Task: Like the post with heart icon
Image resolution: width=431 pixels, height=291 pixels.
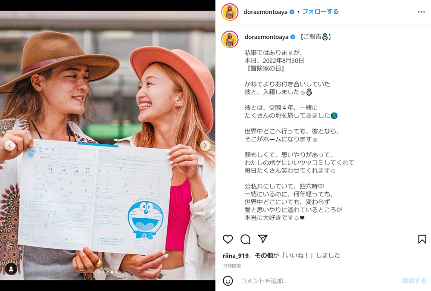Action: (x=228, y=239)
